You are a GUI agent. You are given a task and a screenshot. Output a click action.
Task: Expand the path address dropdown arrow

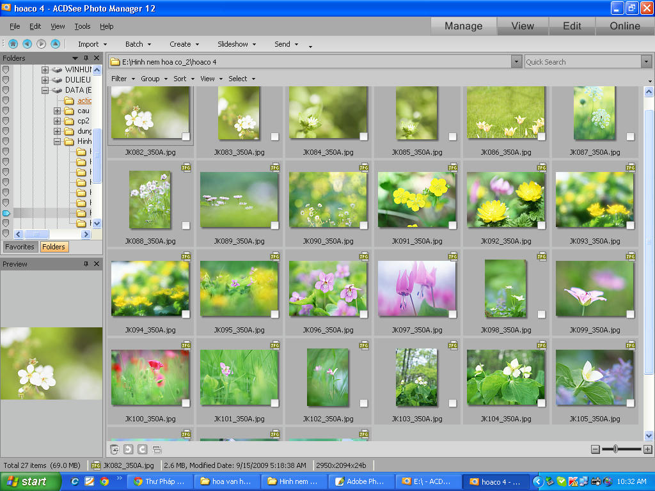tap(516, 62)
